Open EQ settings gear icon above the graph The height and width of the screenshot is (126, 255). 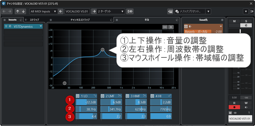pos(171,27)
